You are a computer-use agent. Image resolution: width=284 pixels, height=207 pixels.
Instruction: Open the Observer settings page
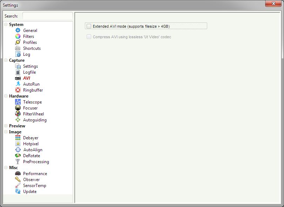pos(31,180)
